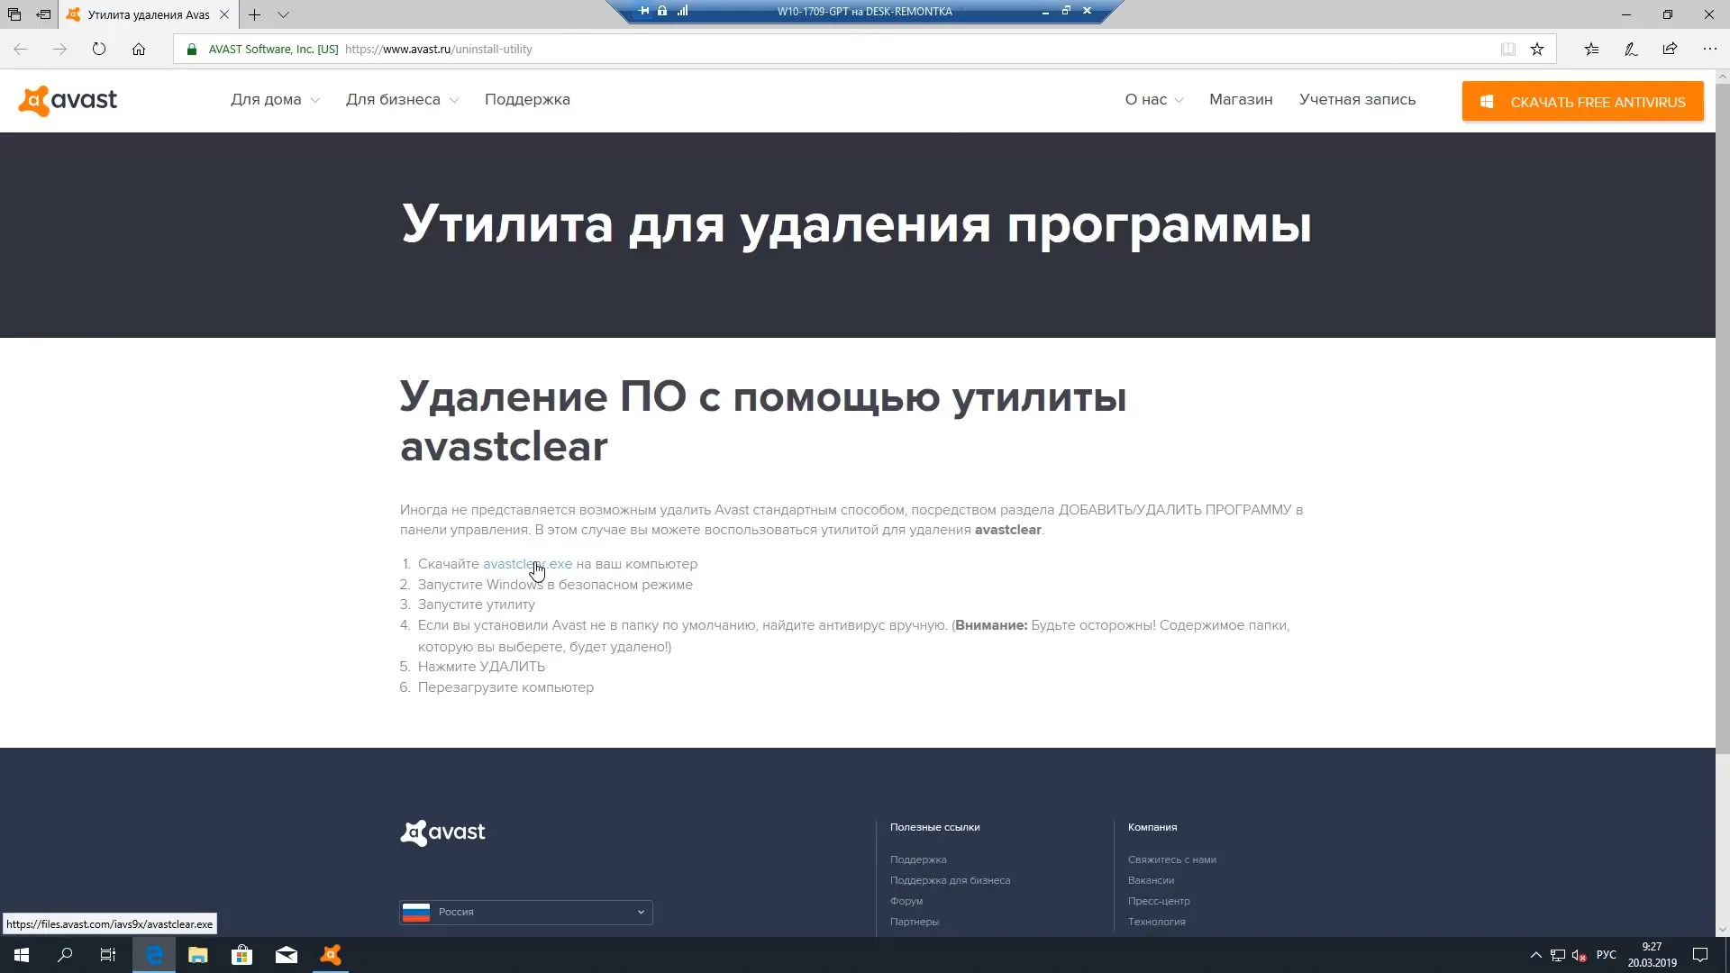This screenshot has width=1730, height=973.
Task: Open the Поддержка menu item
Action: [527, 100]
